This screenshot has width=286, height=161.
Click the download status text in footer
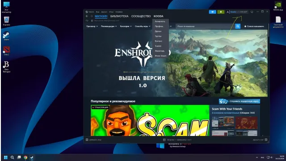[179, 140]
